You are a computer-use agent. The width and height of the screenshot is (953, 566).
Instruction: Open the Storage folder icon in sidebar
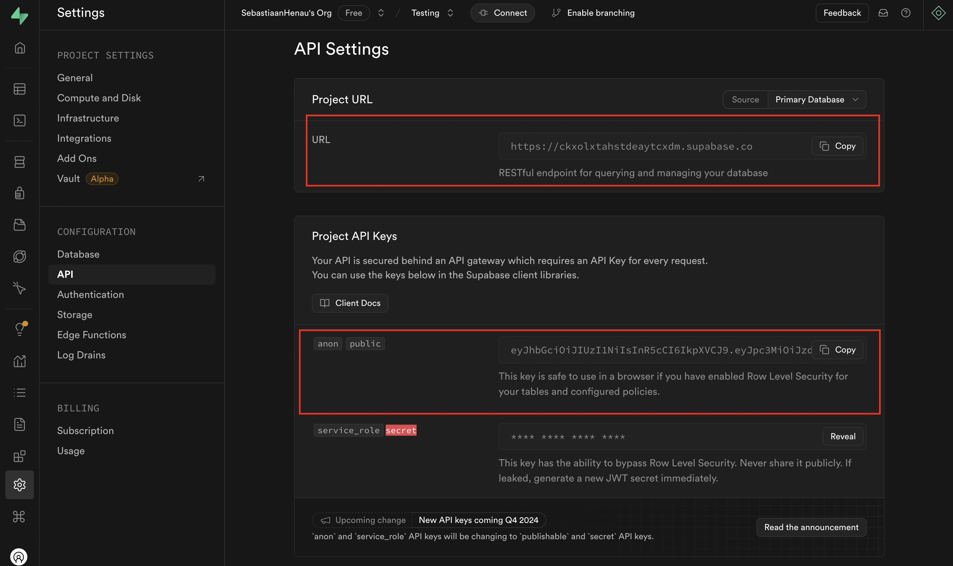tap(19, 225)
